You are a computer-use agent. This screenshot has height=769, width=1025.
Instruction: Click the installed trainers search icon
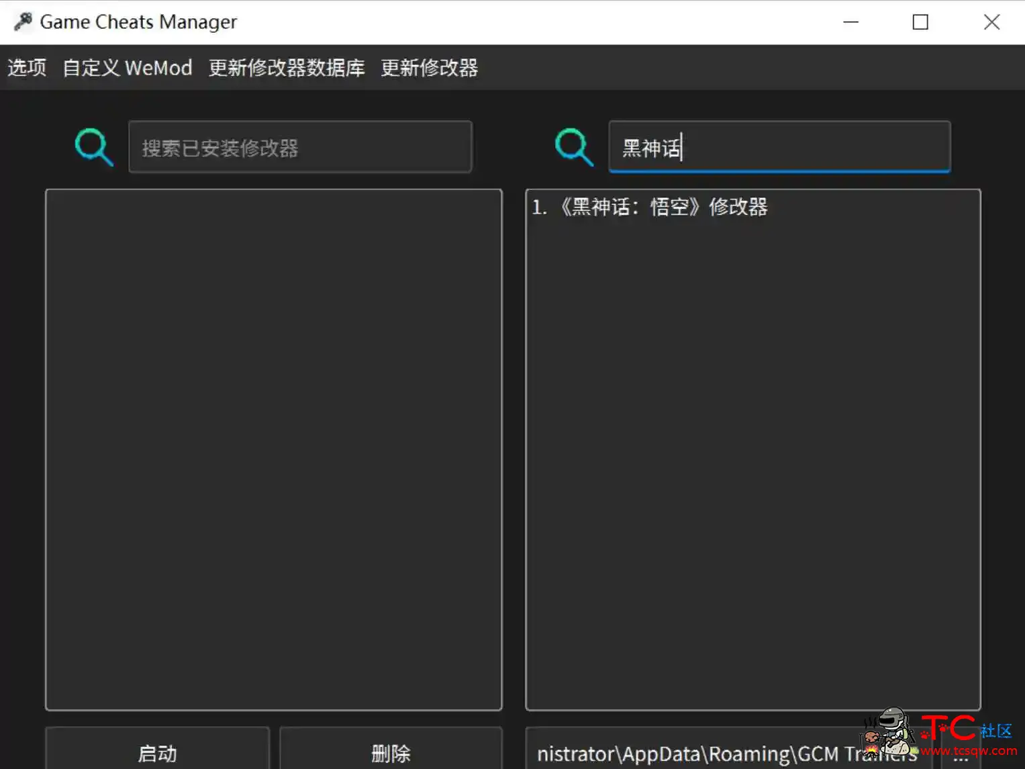[x=93, y=147]
